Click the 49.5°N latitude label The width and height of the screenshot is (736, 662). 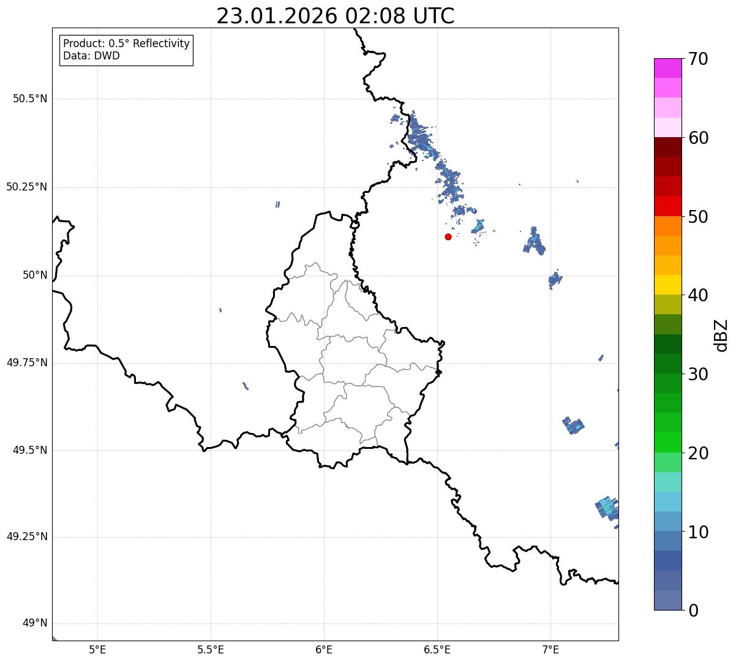(x=30, y=450)
